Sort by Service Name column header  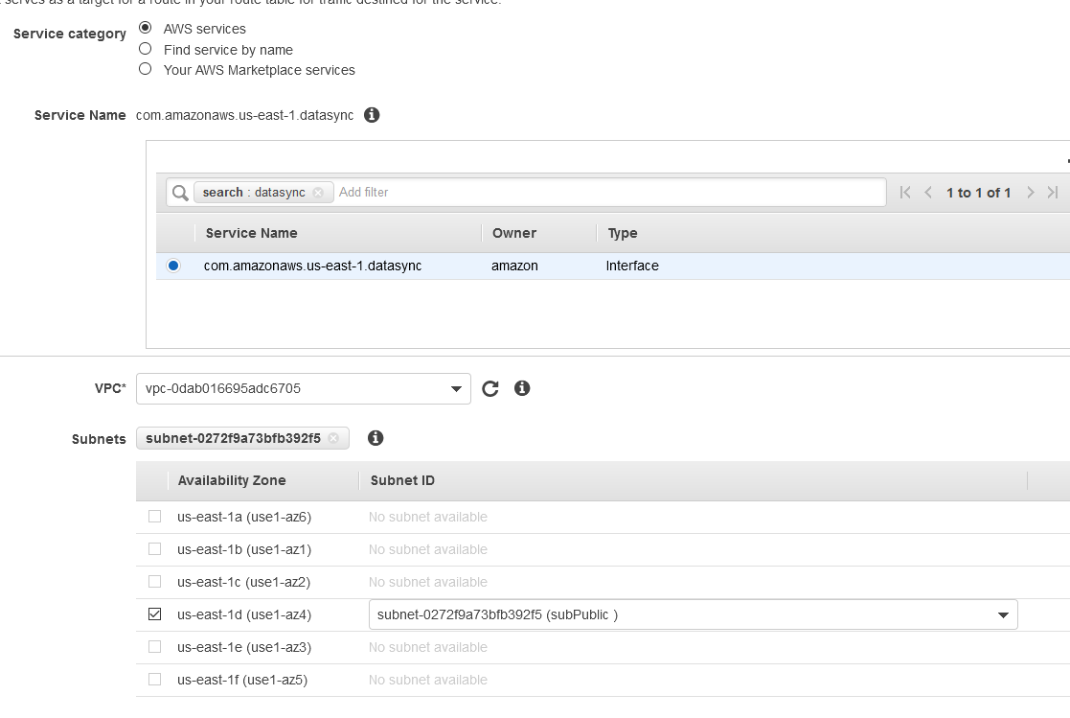[x=251, y=233]
